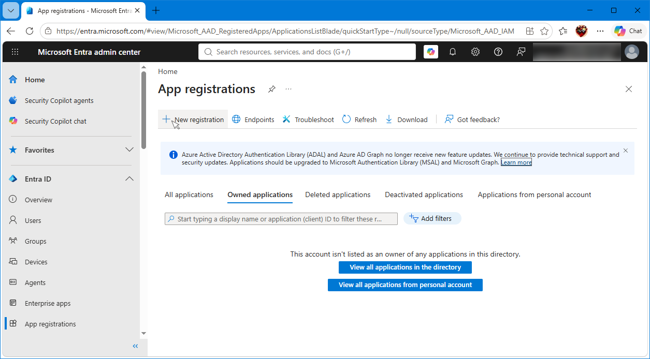Open the Deactivated applications tab
650x359 pixels.
pos(424,195)
